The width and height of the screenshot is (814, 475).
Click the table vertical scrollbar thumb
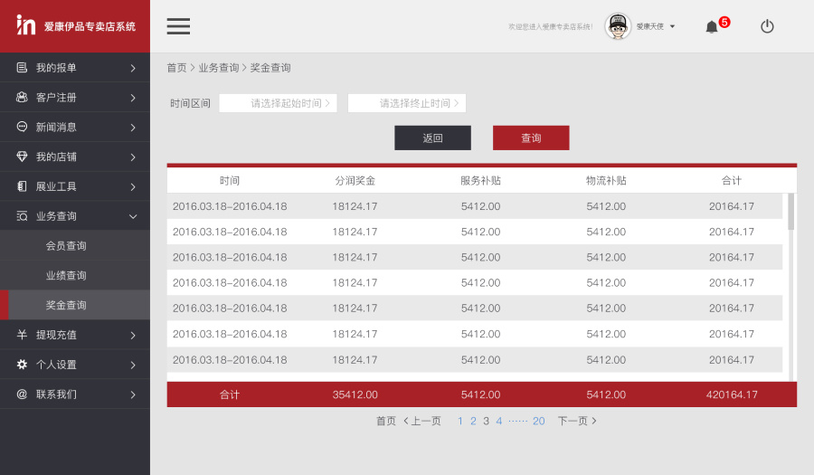pyautogui.click(x=790, y=212)
